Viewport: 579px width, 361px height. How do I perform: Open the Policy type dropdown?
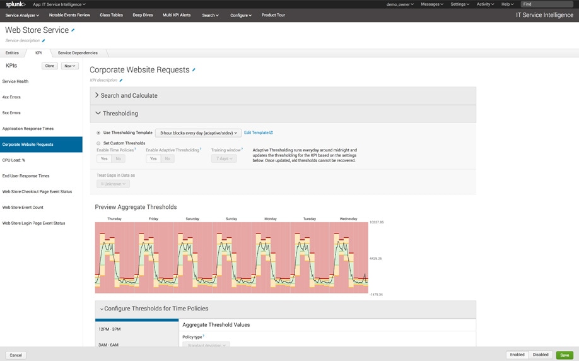pos(206,345)
